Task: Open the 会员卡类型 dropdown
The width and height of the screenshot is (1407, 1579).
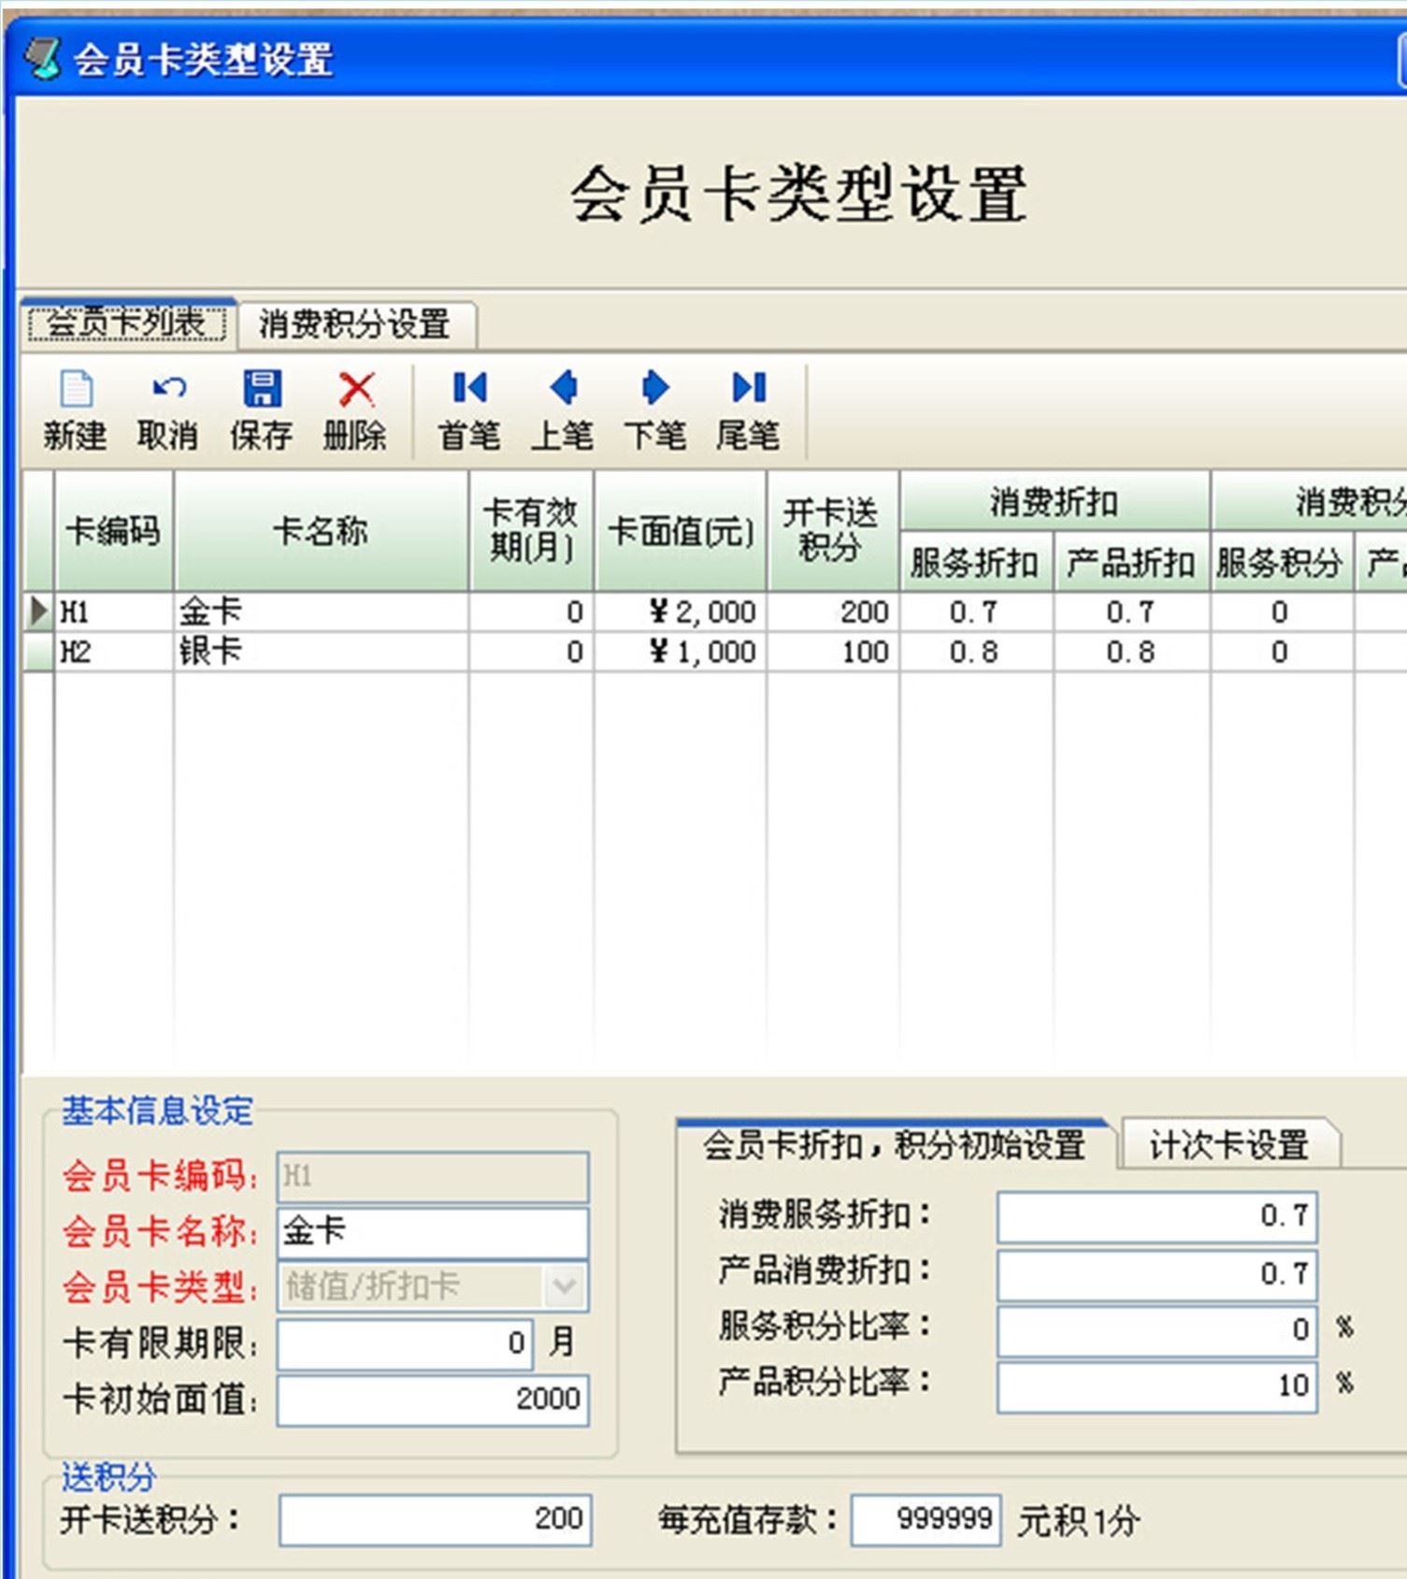Action: click(564, 1286)
